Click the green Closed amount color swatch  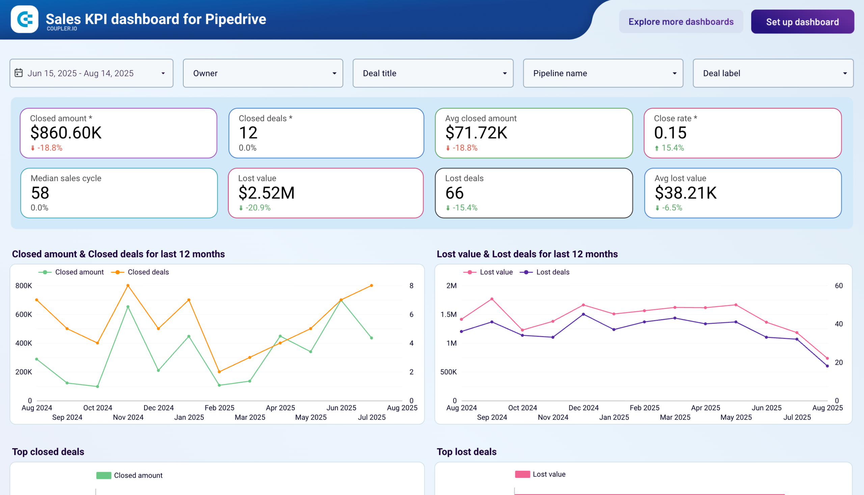[x=104, y=475]
